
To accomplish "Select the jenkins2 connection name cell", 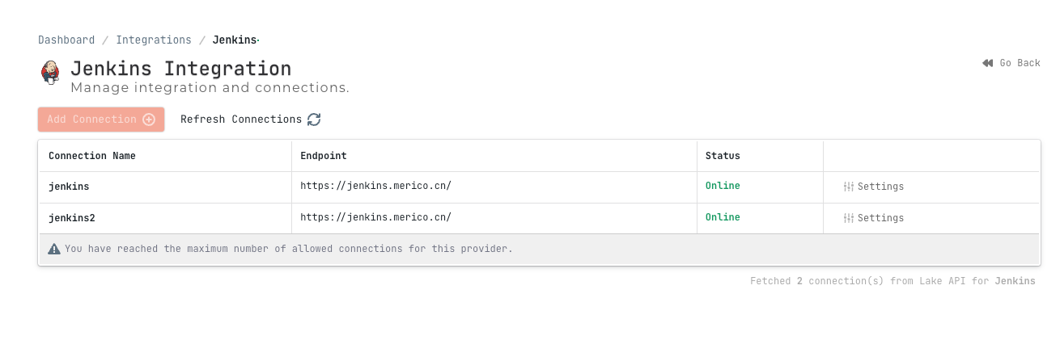I will click(x=72, y=218).
